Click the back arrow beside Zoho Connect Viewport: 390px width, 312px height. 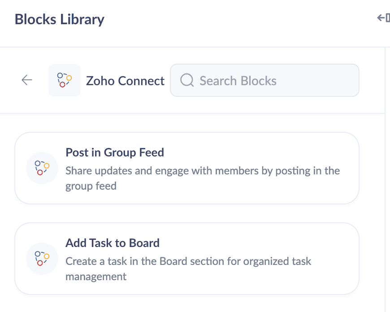[27, 80]
